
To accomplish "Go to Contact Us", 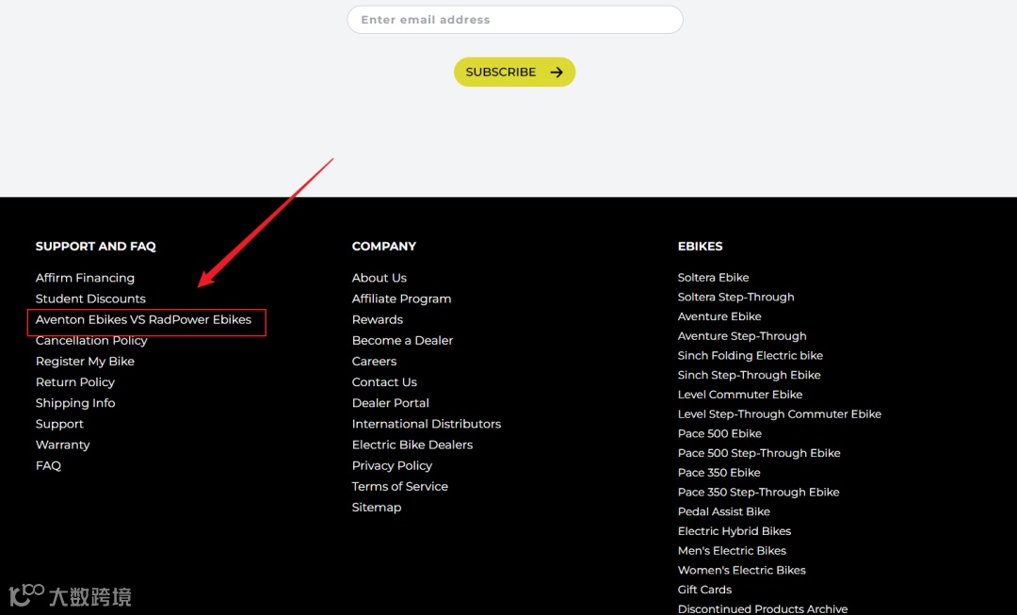I will [384, 382].
